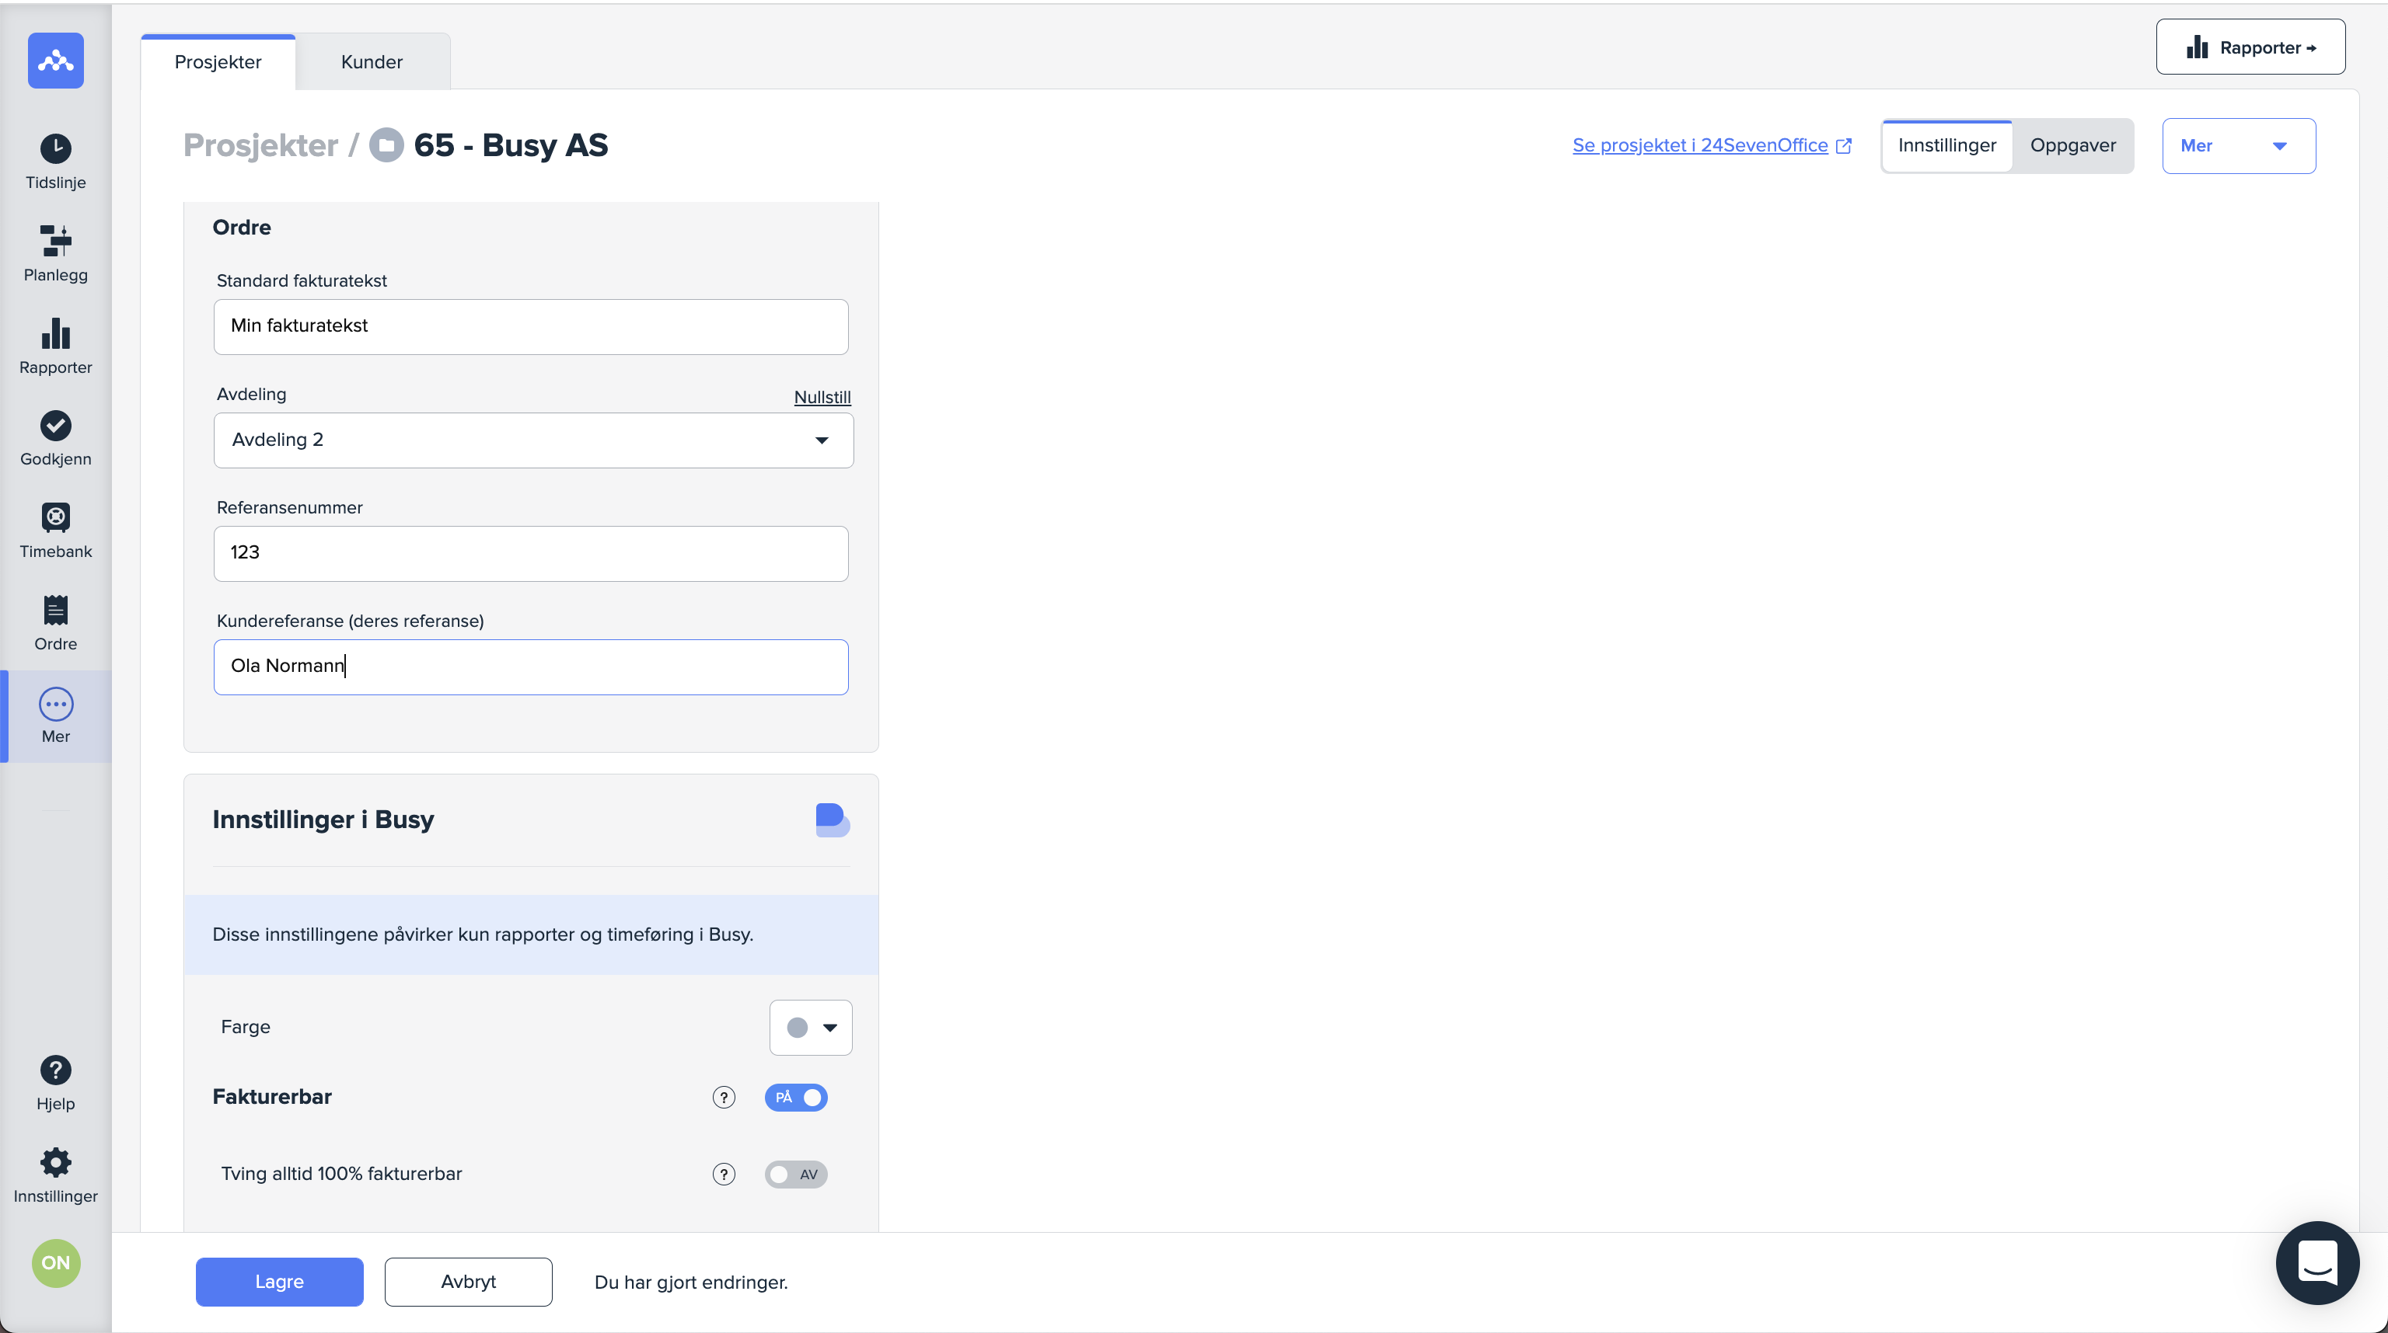Open the Farge color picker dropdown
Image resolution: width=2388 pixels, height=1333 pixels.
(x=810, y=1027)
